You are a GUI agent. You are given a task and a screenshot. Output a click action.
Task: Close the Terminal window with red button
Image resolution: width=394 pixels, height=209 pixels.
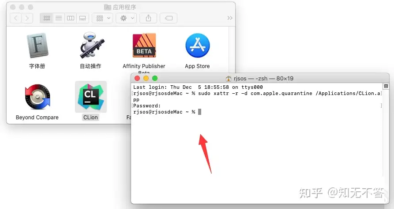pos(137,78)
